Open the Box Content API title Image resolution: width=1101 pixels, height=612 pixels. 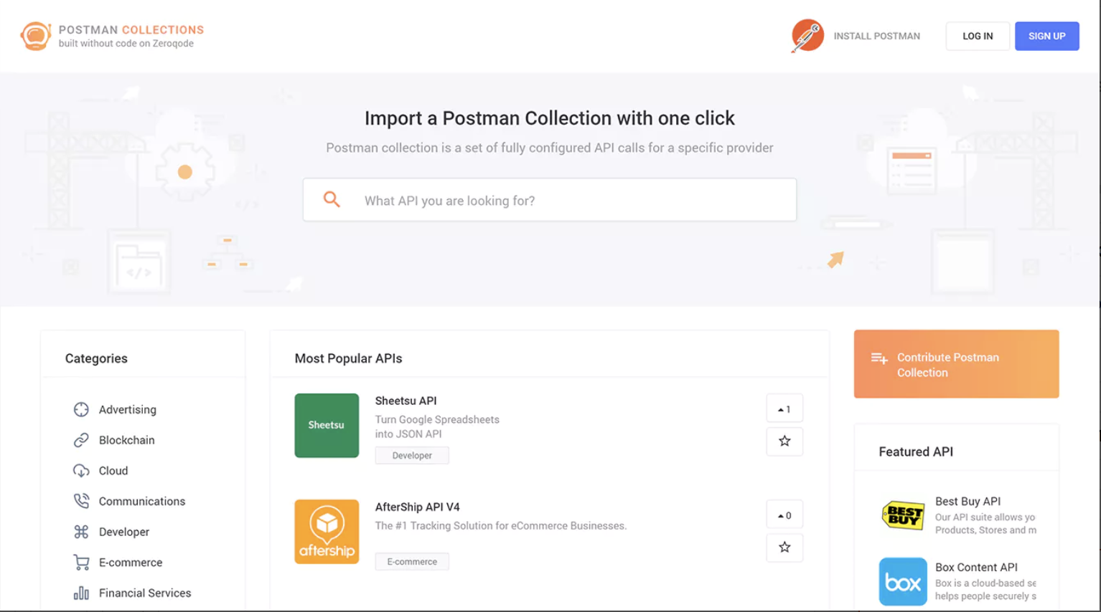pyautogui.click(x=976, y=567)
